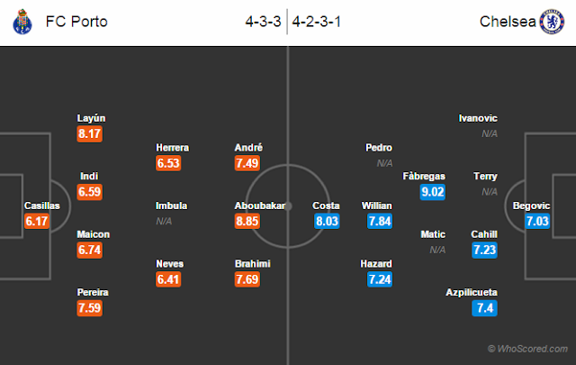The width and height of the screenshot is (576, 365).
Task: Click the FC Porto club crest
Action: pos(21,21)
